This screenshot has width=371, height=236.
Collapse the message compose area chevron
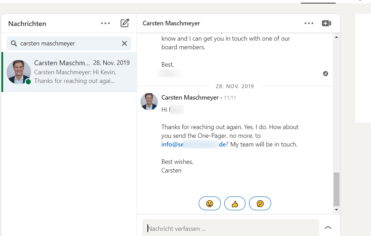[x=328, y=228]
